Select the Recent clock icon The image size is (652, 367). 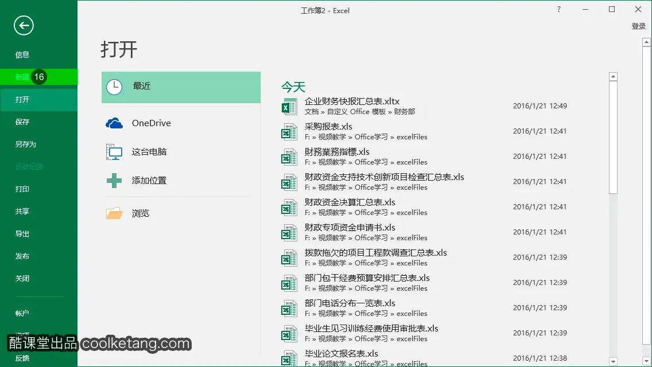tap(114, 87)
